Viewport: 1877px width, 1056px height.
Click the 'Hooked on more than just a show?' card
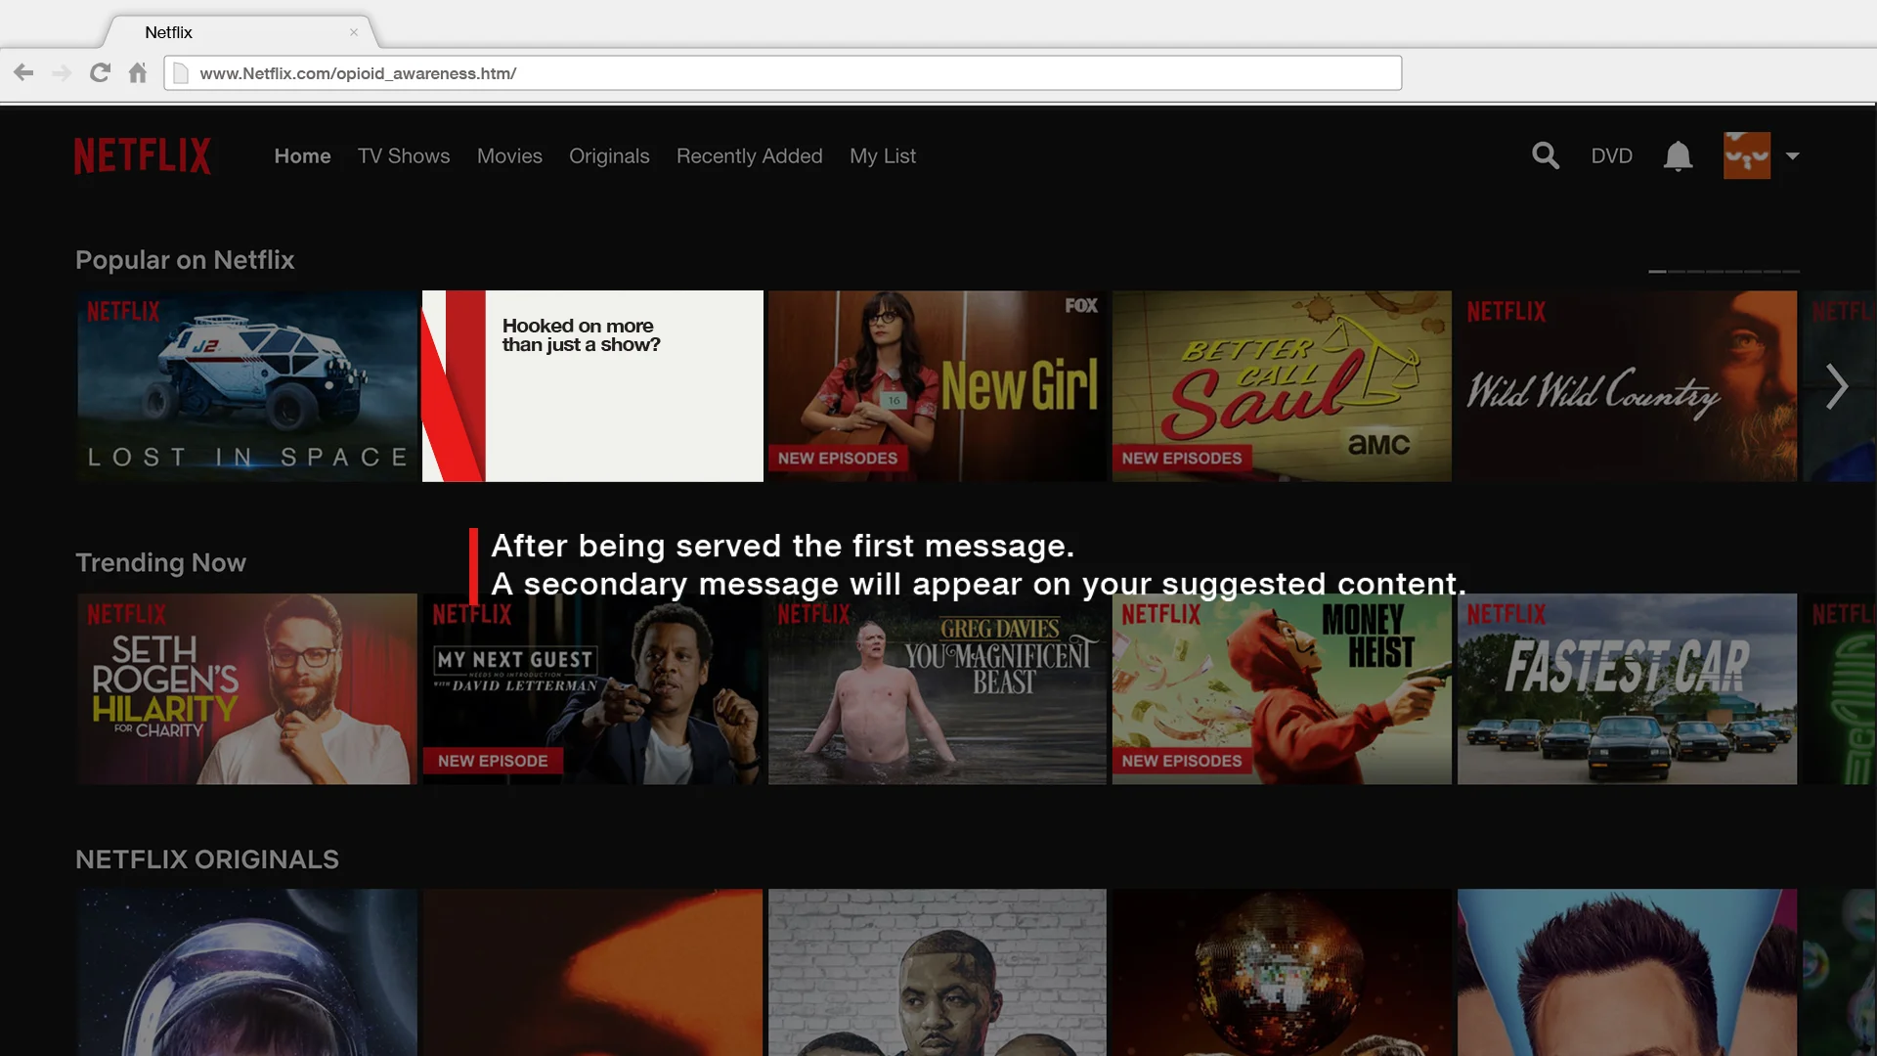coord(592,386)
